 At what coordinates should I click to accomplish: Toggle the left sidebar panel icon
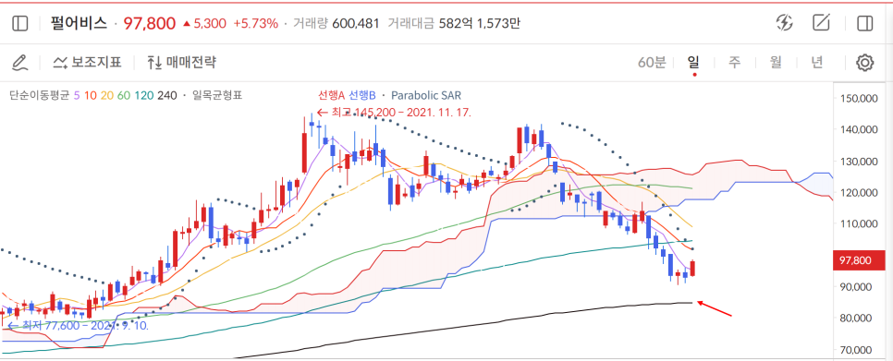click(19, 23)
